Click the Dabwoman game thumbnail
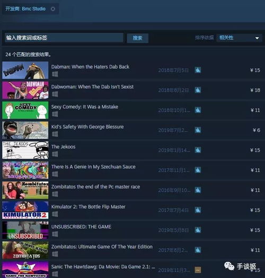 [25, 90]
